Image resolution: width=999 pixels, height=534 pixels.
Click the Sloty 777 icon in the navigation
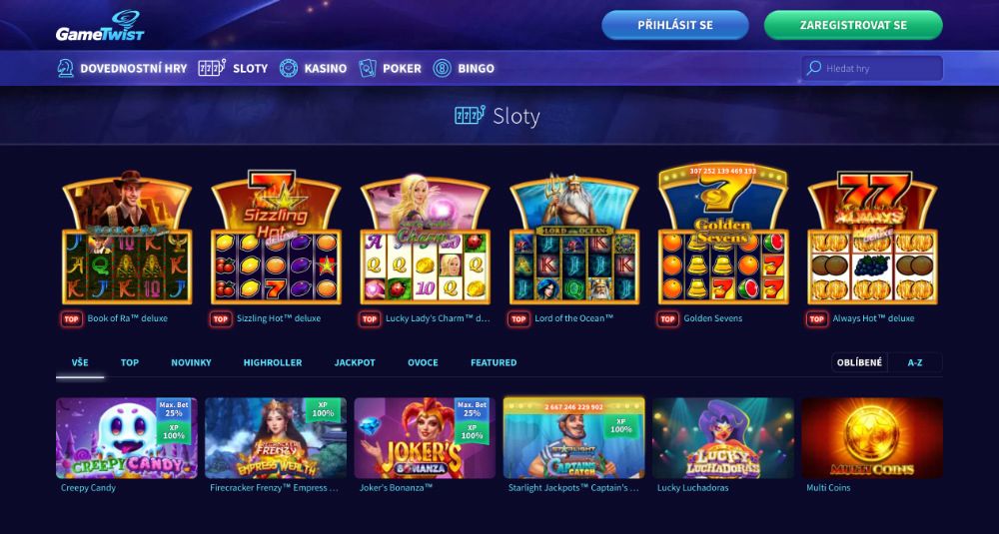(x=212, y=68)
